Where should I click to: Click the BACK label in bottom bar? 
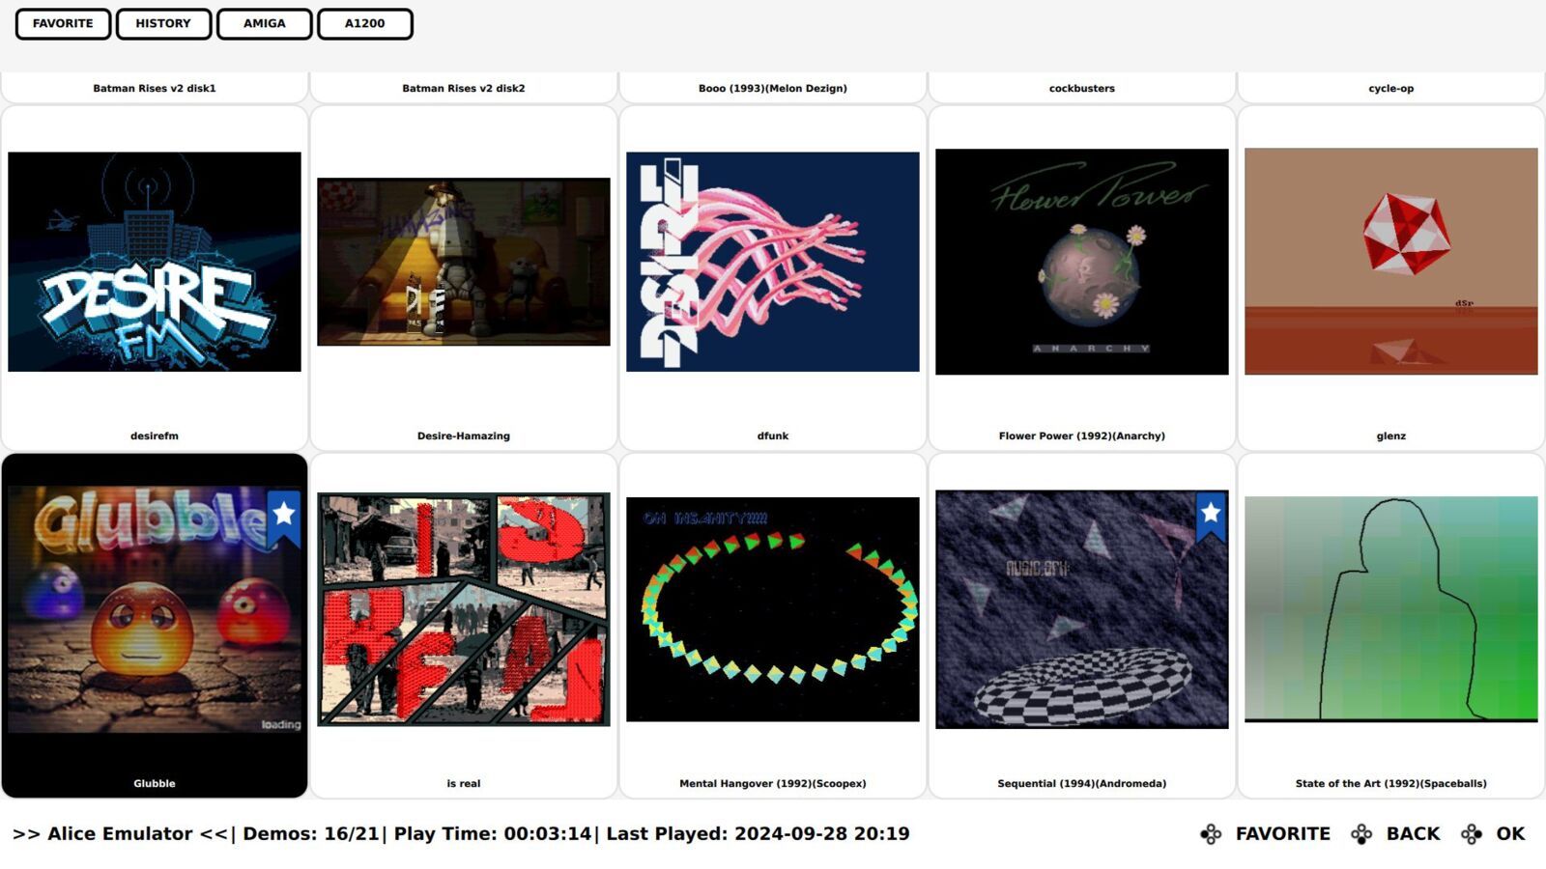point(1414,834)
